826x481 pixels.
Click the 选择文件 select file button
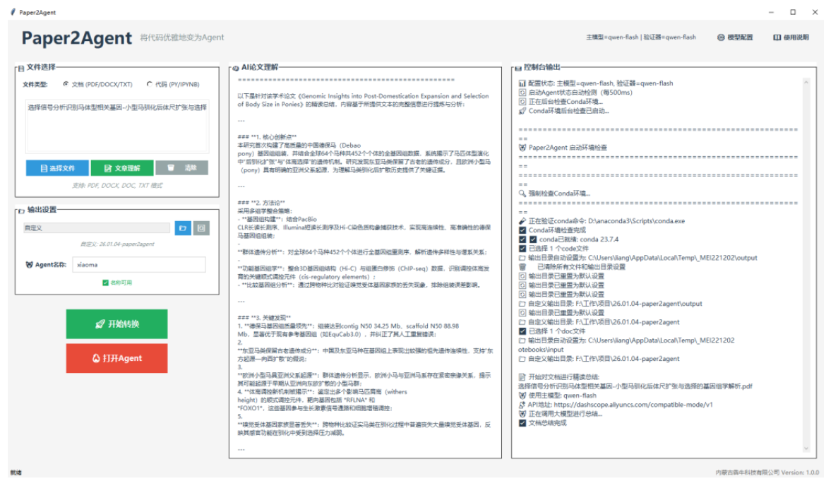[57, 168]
